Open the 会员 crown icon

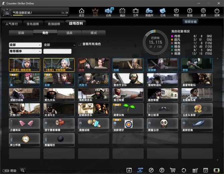pos(95,12)
